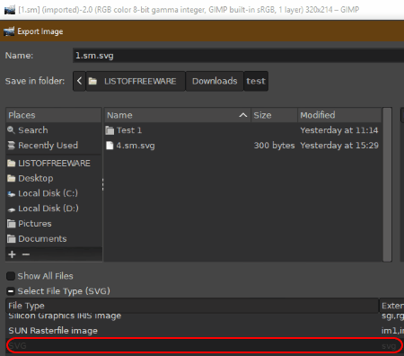Open LISTOFFREEWARE in the path bar

click(136, 81)
